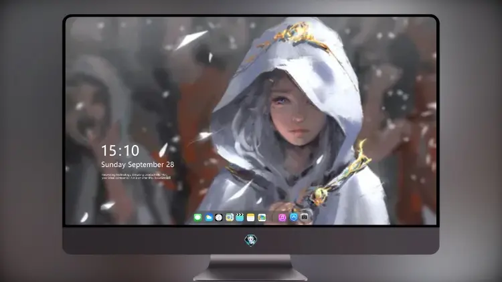Open the yellow Notes app

(x=251, y=217)
